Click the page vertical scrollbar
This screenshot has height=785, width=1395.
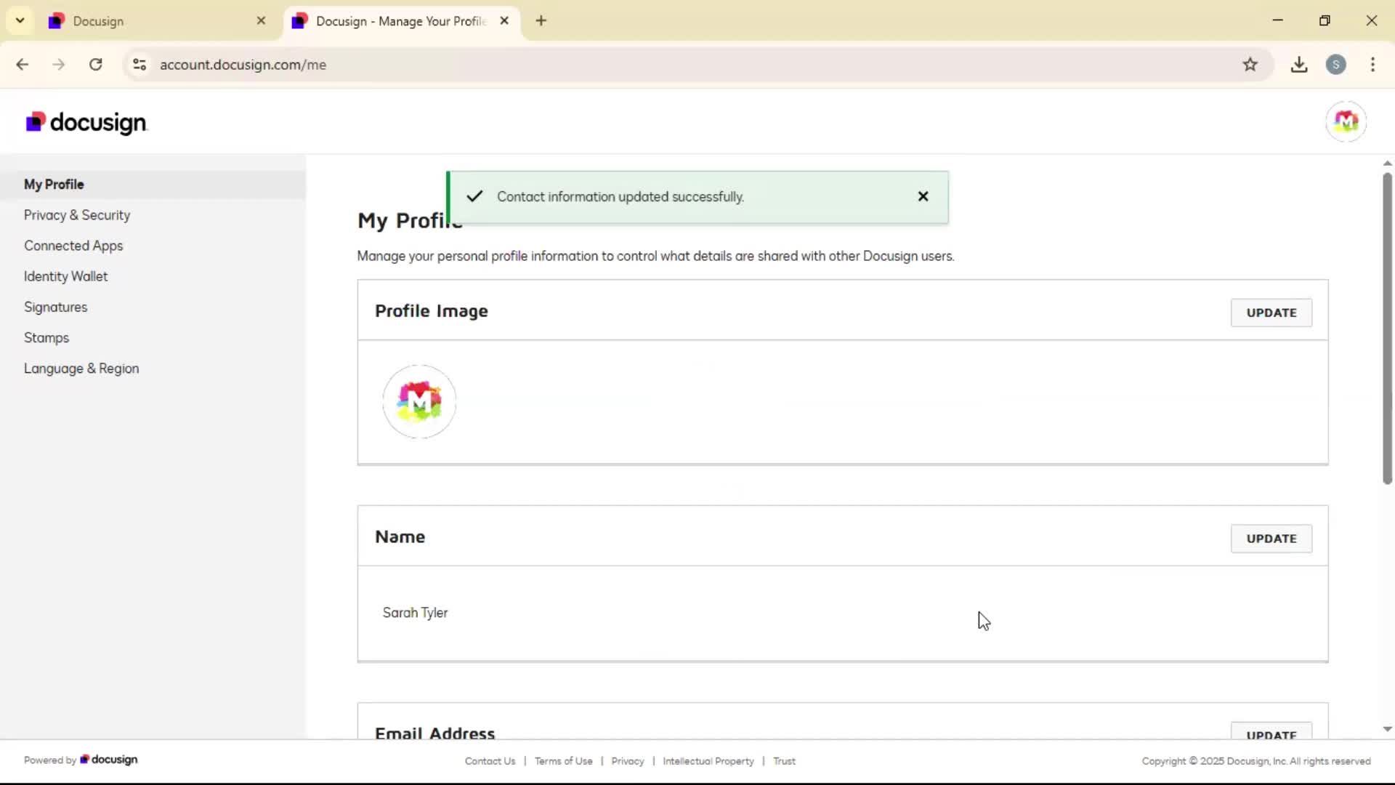[x=1387, y=329]
